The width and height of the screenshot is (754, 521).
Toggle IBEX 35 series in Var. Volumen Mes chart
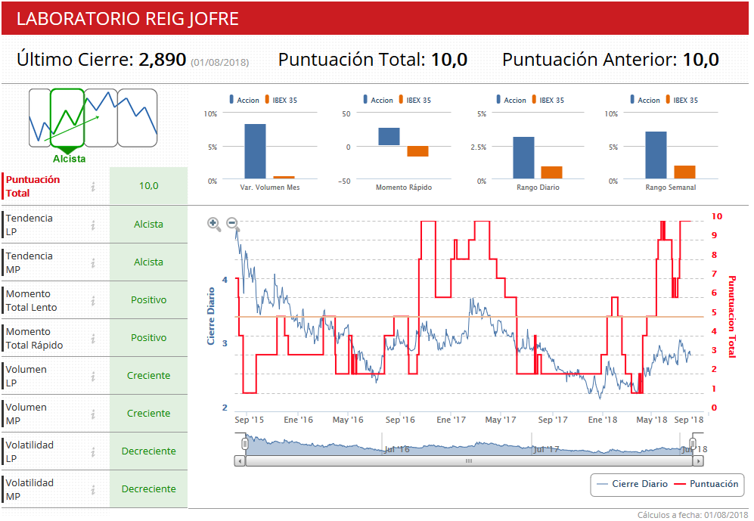tap(281, 100)
